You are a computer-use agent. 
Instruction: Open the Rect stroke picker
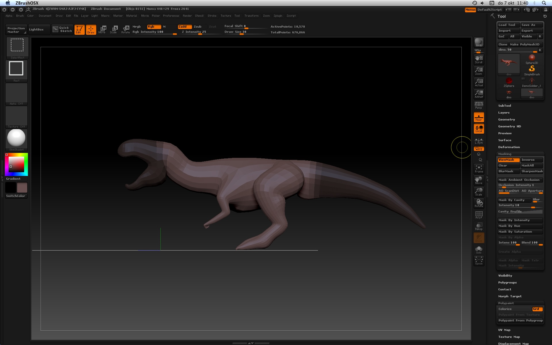click(16, 71)
